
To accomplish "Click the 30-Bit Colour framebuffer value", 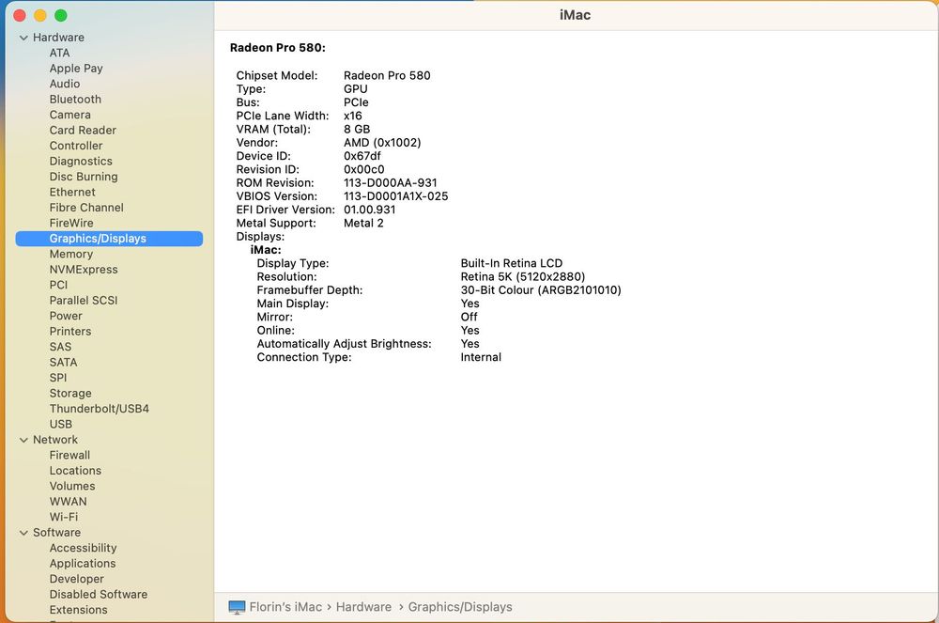I will click(x=541, y=290).
